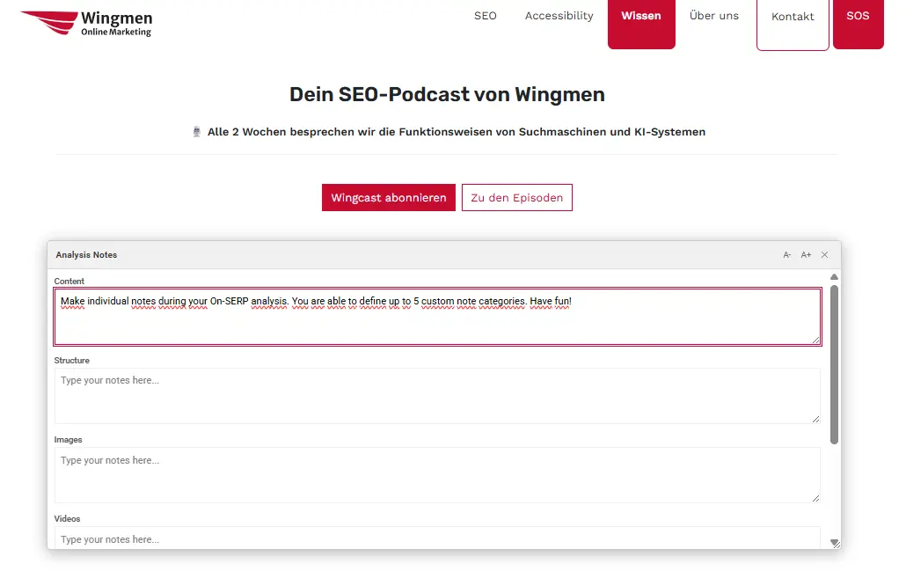Click the heading Dein SEO-Podcast von Wingmen
906x571 pixels.
coord(447,94)
